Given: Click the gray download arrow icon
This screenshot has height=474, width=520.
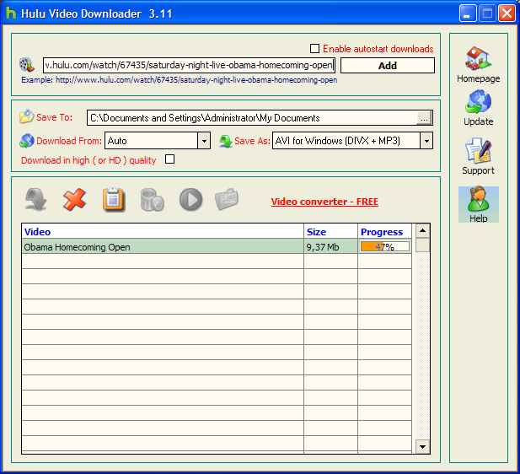Looking at the screenshot, I should click(35, 200).
